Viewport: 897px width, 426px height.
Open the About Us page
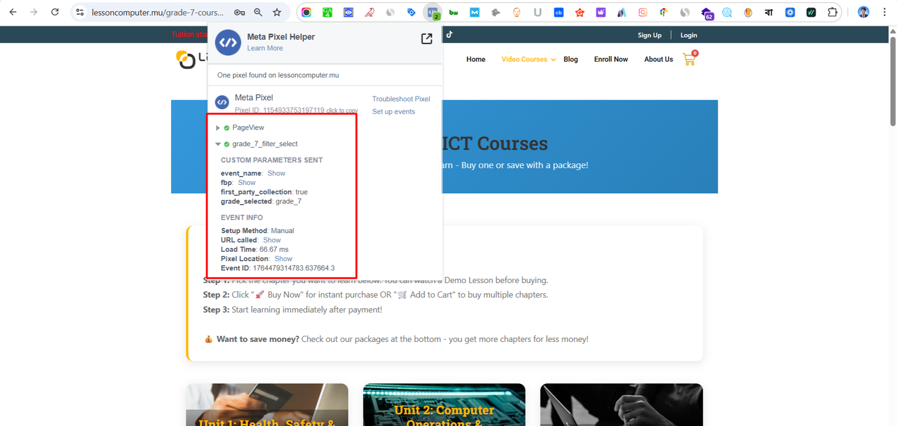pos(658,59)
